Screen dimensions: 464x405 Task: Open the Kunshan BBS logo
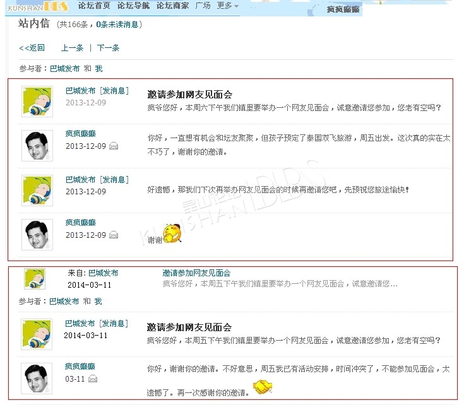(x=38, y=6)
